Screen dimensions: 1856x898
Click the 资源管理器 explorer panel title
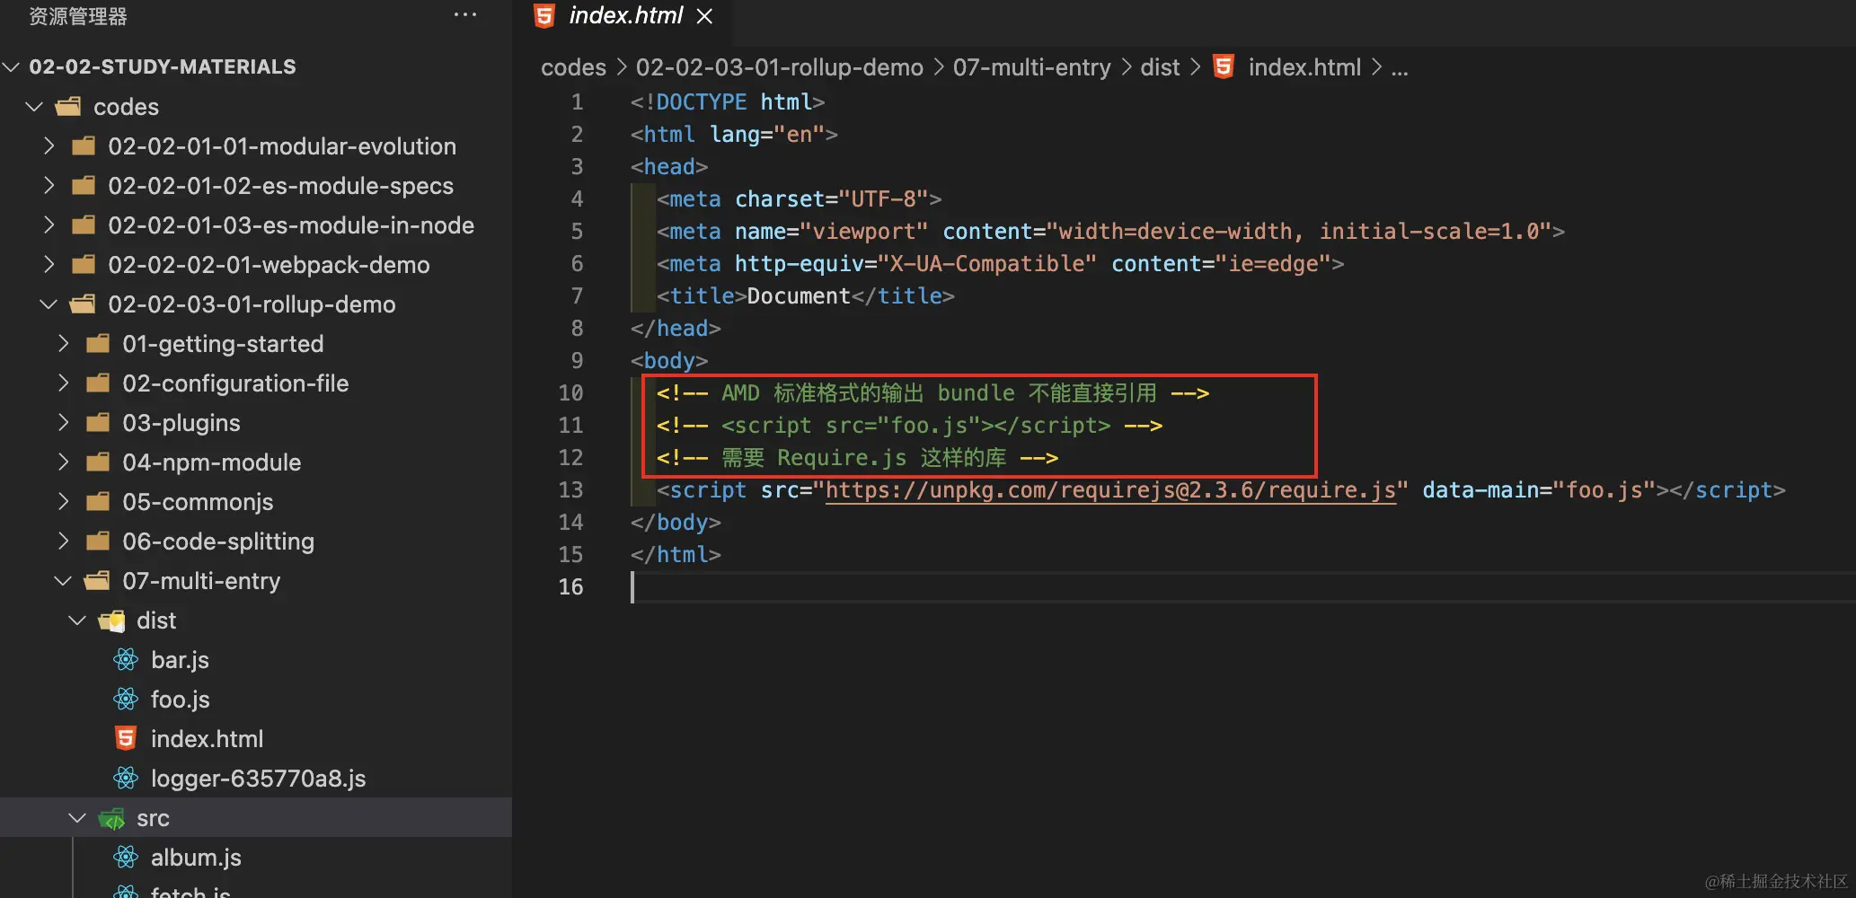tap(78, 16)
